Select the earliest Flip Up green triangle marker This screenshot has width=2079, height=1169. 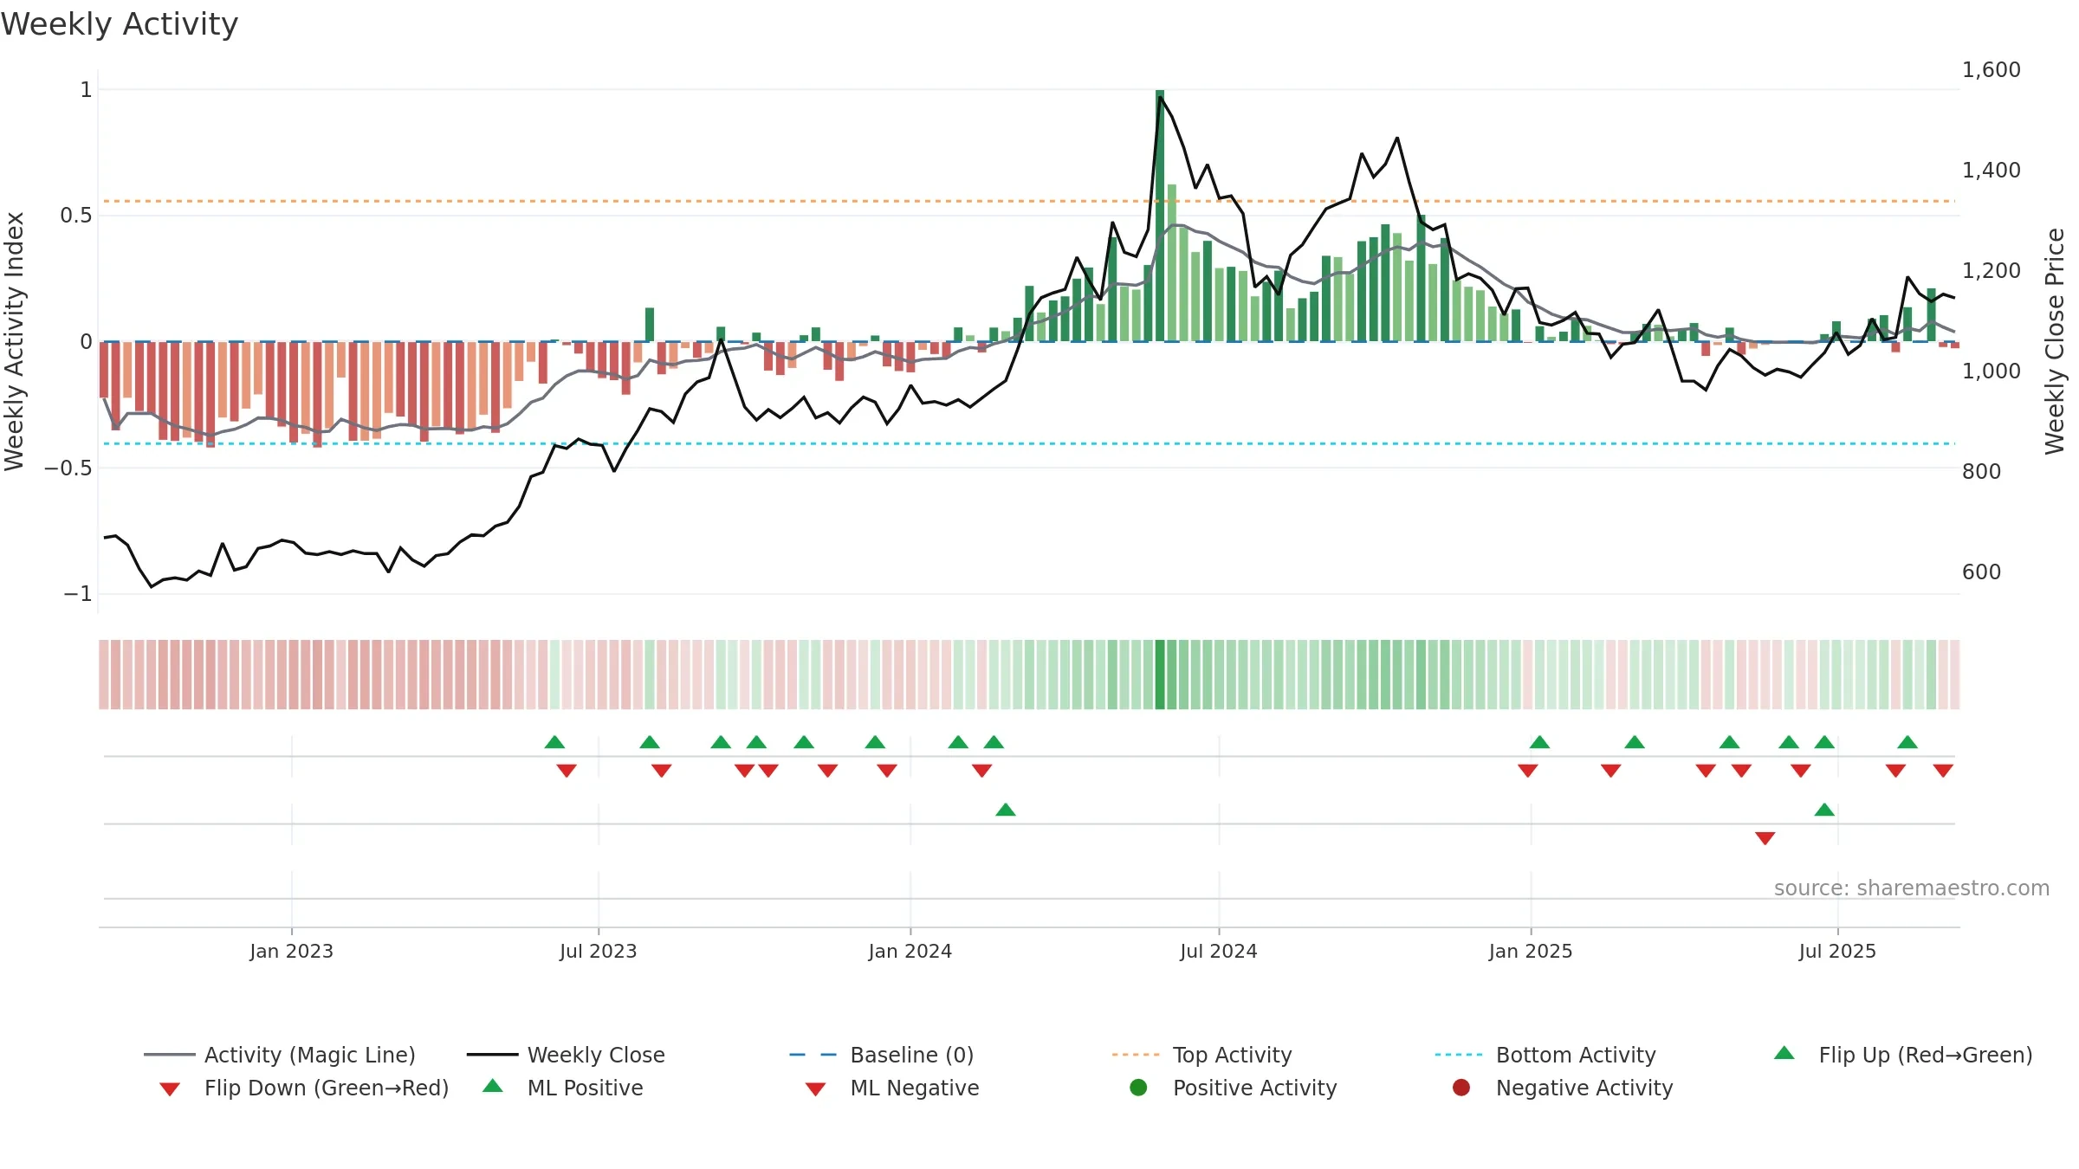click(555, 742)
